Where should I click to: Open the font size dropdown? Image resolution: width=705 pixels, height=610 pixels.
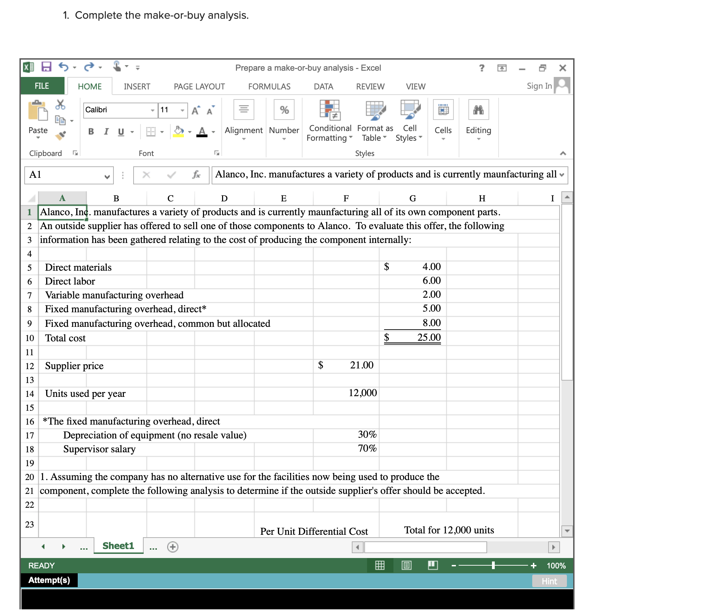(183, 110)
